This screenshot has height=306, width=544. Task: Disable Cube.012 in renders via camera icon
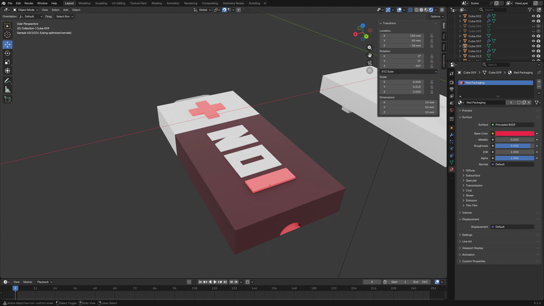click(x=539, y=51)
